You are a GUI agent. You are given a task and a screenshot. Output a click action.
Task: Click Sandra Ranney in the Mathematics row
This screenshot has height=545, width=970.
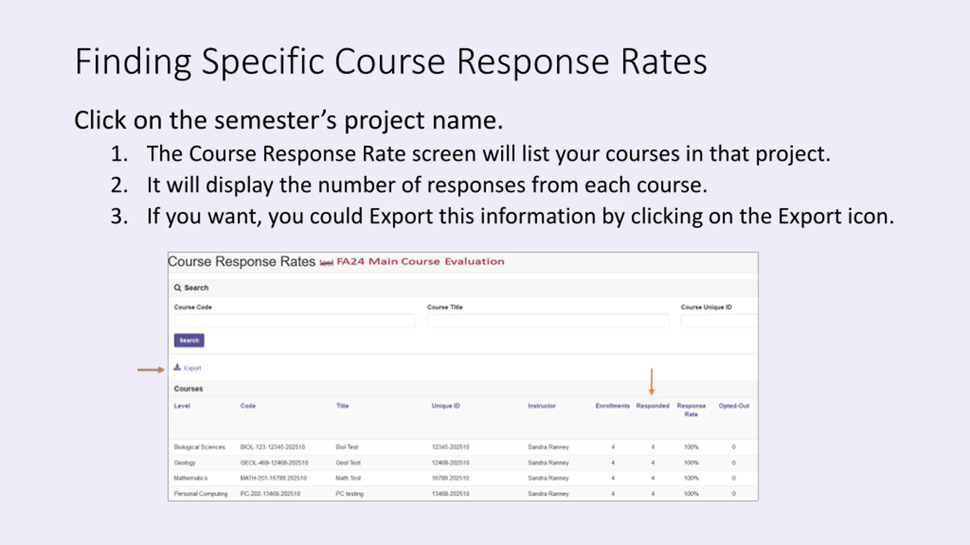548,478
